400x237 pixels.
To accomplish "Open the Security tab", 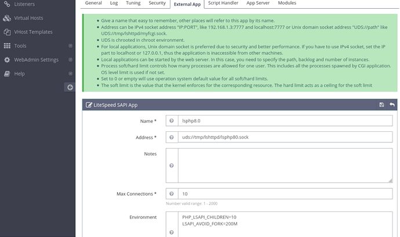I will (x=157, y=3).
